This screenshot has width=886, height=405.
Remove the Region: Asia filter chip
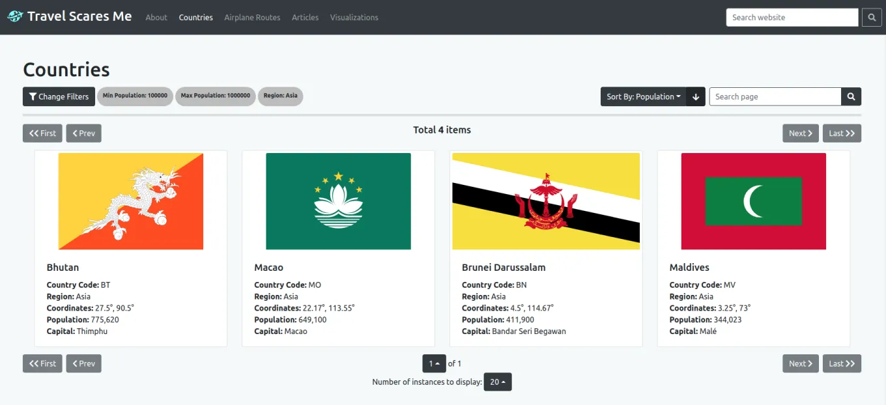(280, 96)
